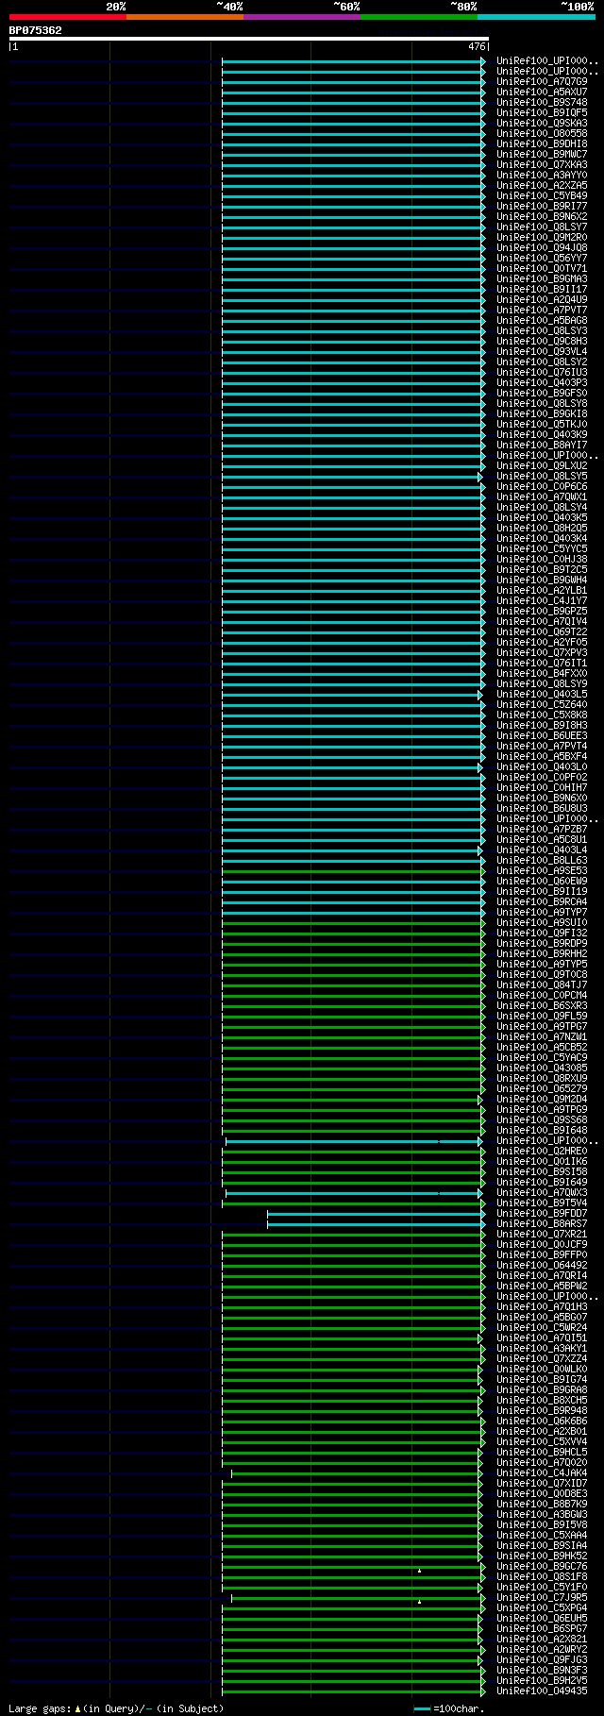Image resolution: width=604 pixels, height=1716 pixels.
Task: Choose subject UniRef100_B8AYI7
Action: click(542, 446)
